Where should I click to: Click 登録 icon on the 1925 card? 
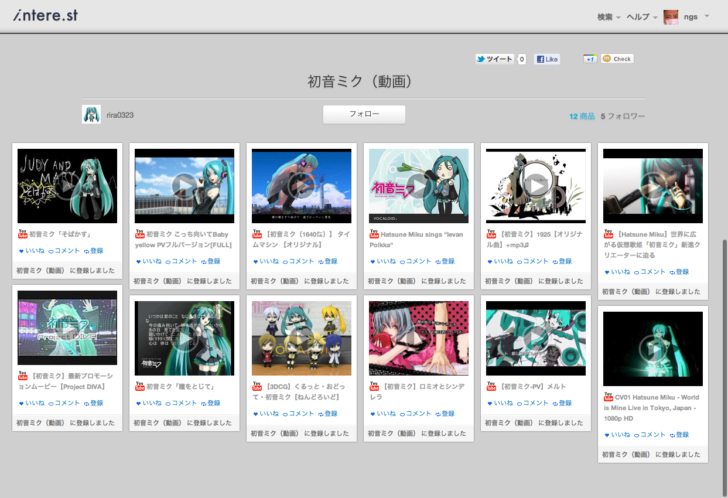[x=555, y=261]
